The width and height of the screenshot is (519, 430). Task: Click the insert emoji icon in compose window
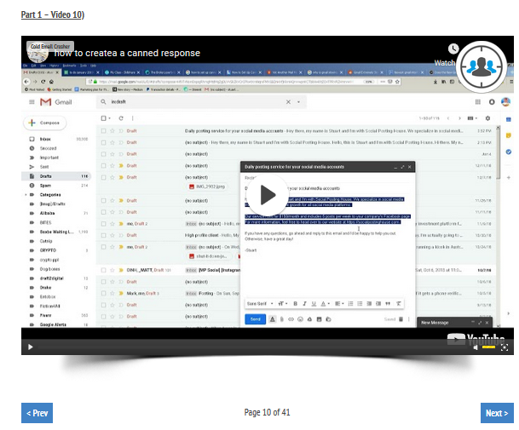click(x=300, y=319)
